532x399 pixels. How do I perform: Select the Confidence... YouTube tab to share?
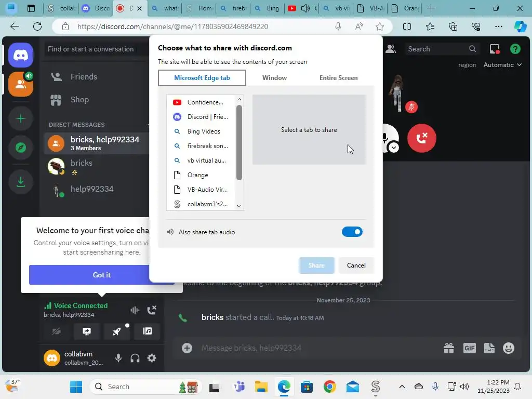[x=201, y=102]
